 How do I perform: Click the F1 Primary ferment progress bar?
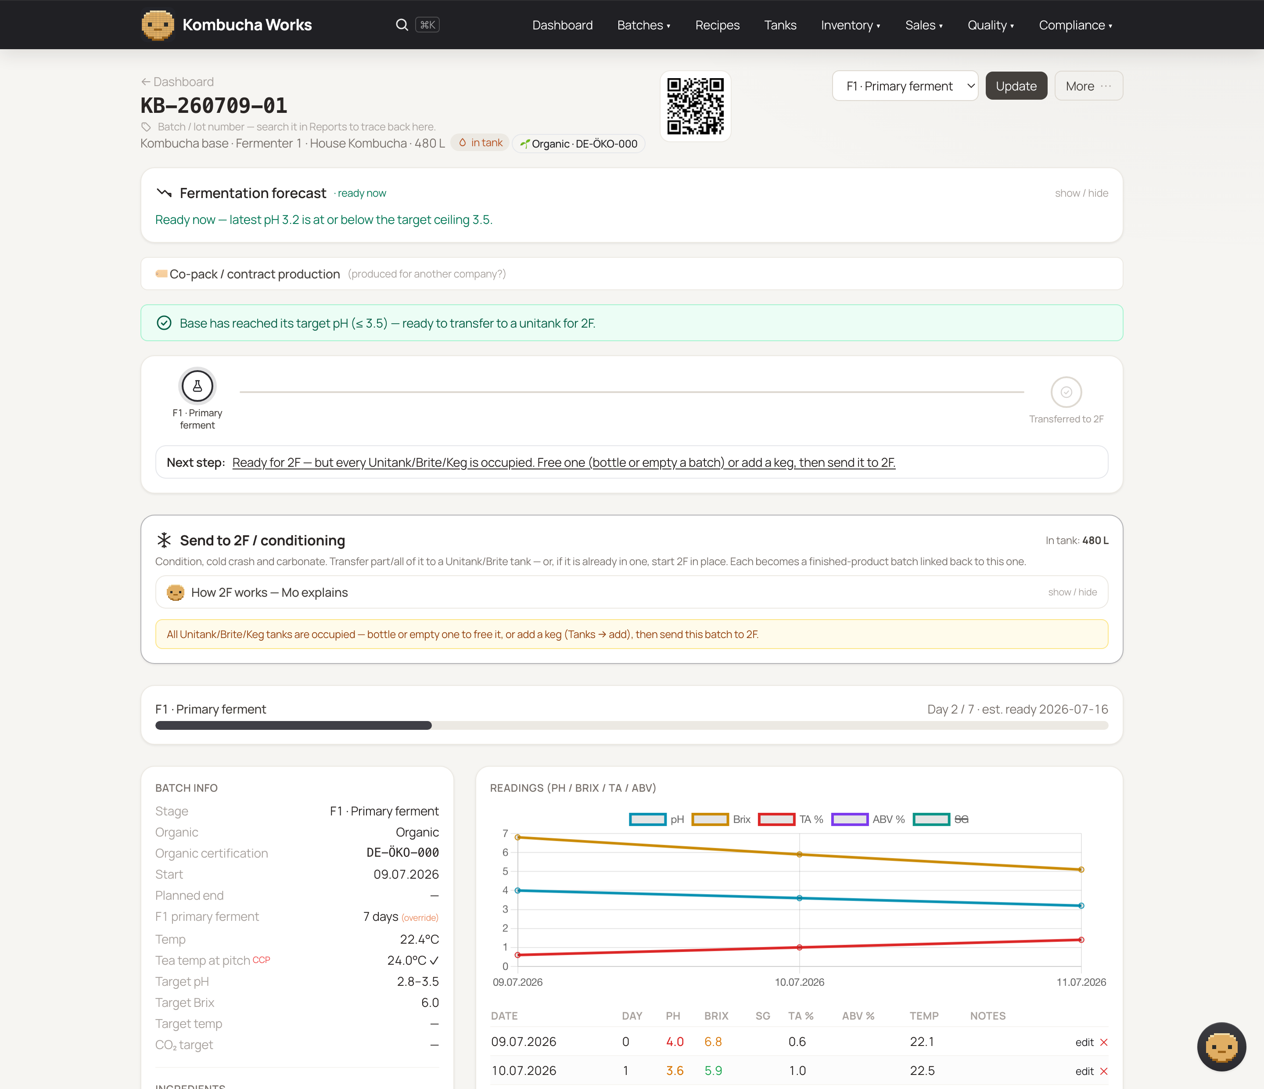(632, 725)
